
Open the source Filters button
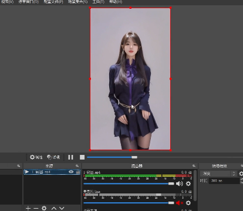(x=53, y=157)
